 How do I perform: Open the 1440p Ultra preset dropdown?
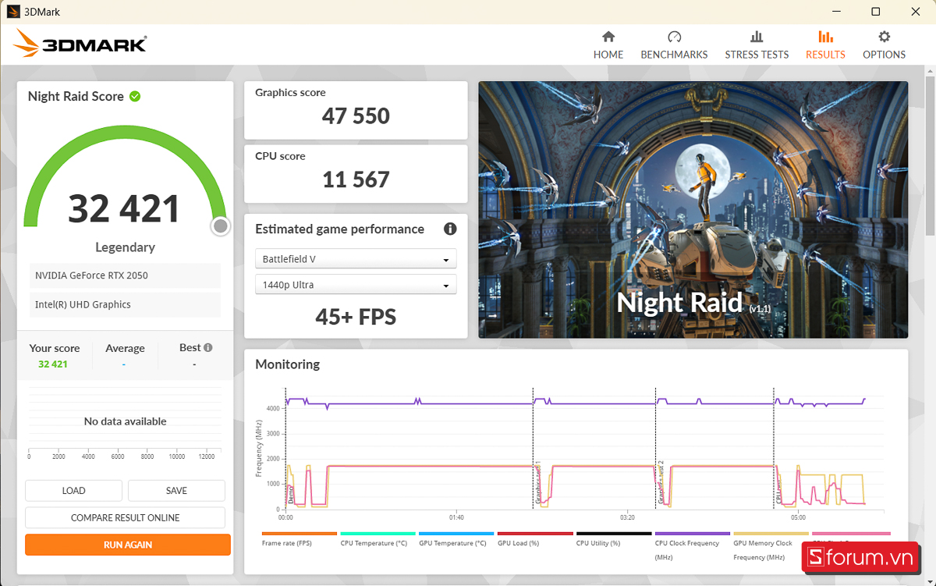pos(356,285)
